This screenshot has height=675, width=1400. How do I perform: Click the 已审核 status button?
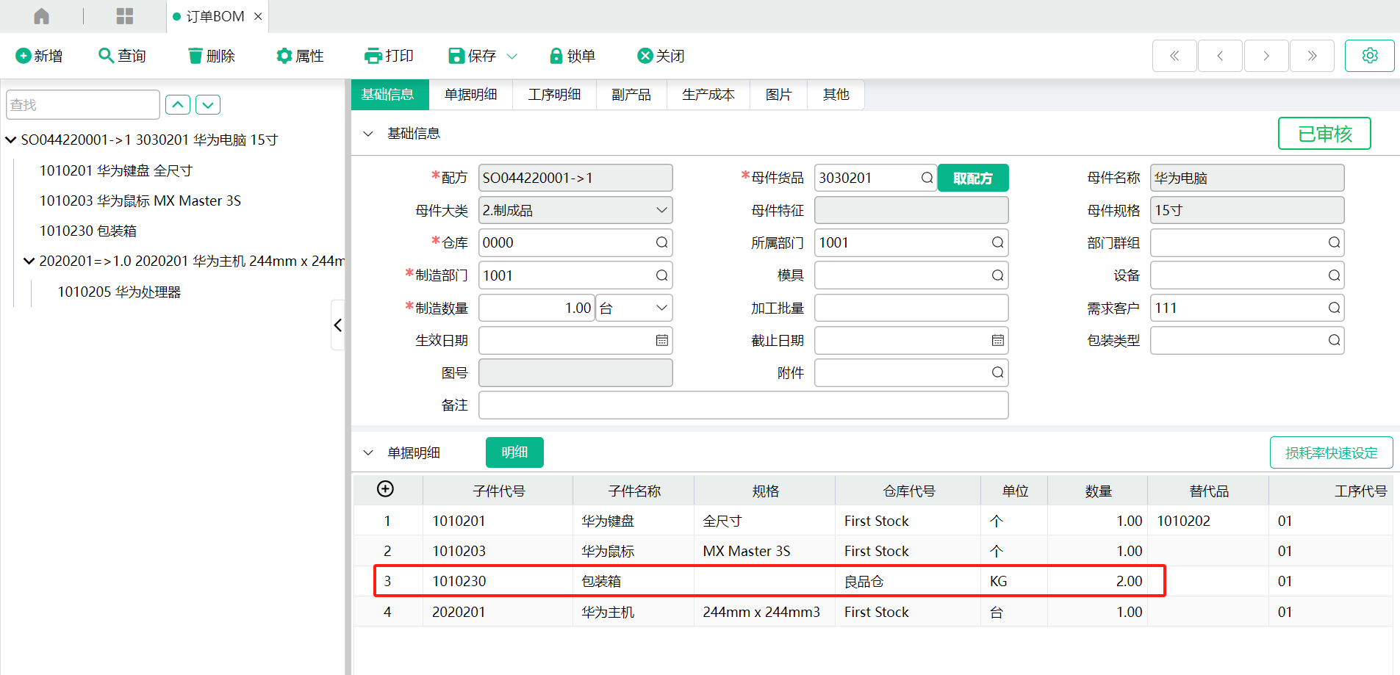(x=1324, y=134)
